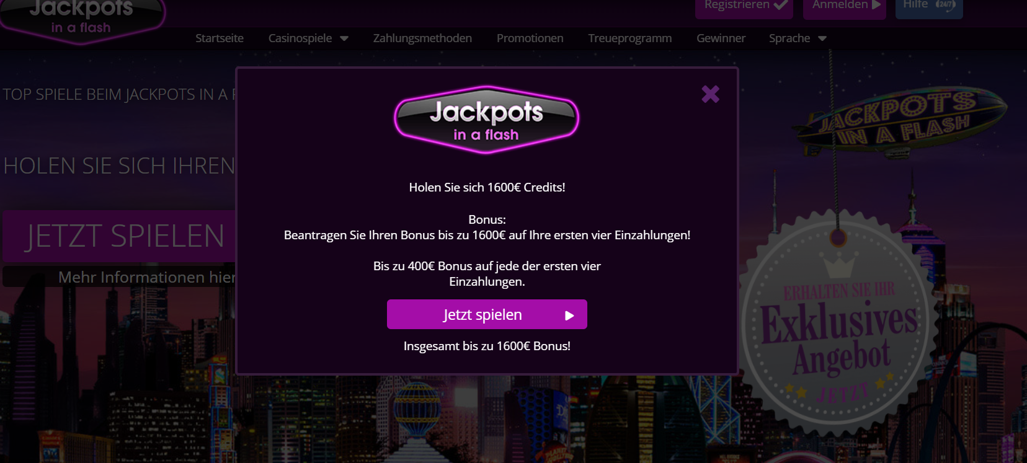
Task: Click the Jackpots in a flash popup logo
Action: (x=487, y=120)
